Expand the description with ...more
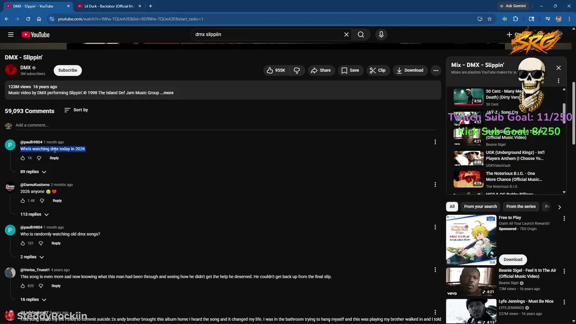576x324 pixels. point(167,93)
